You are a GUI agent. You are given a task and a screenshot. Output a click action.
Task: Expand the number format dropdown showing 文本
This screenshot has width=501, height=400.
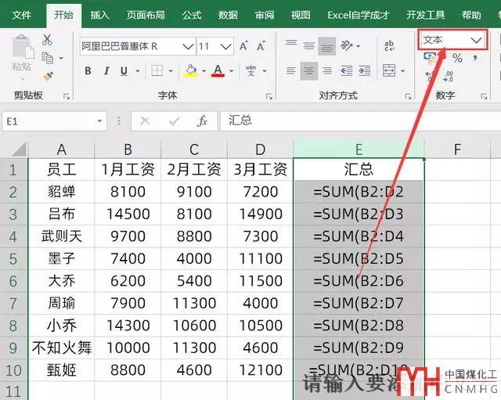[476, 40]
